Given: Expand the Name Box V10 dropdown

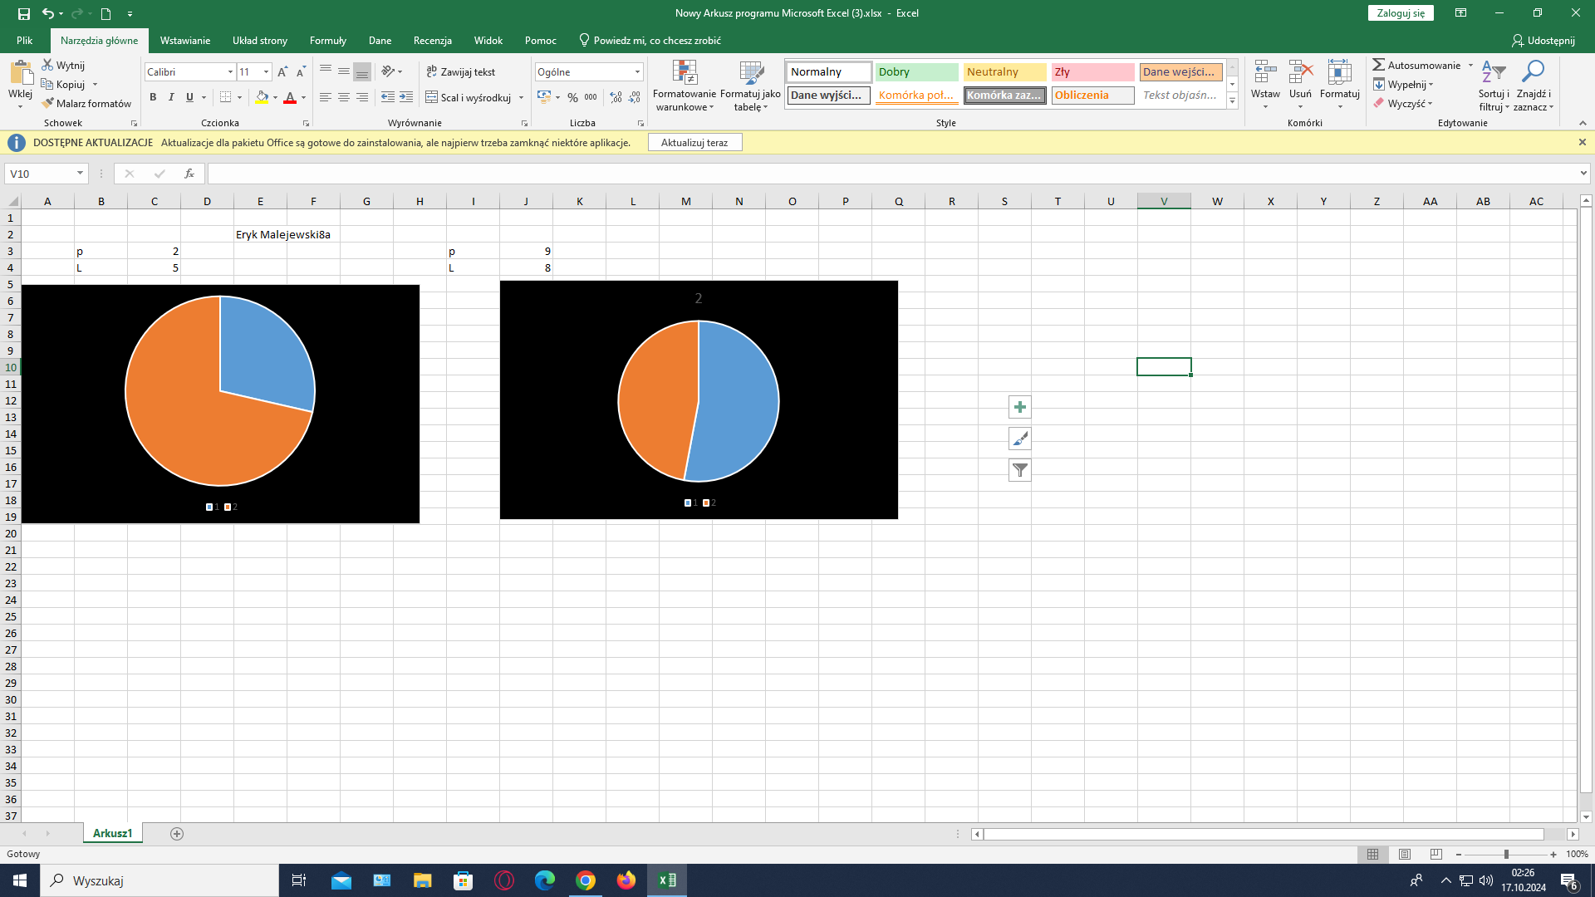Looking at the screenshot, I should pyautogui.click(x=80, y=174).
